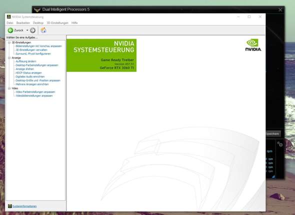
Task: Open Bildeinstellungen mit Vorschau anpassen
Action: pos(39,46)
